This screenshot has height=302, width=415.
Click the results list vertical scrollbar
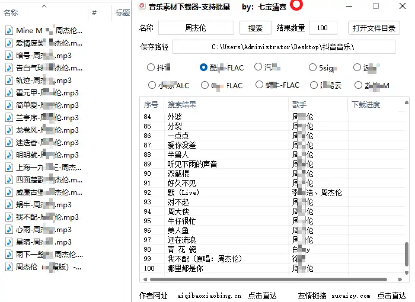click(406, 255)
